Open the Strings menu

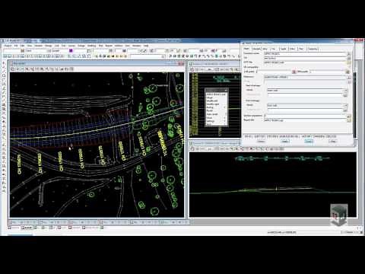click(x=49, y=46)
